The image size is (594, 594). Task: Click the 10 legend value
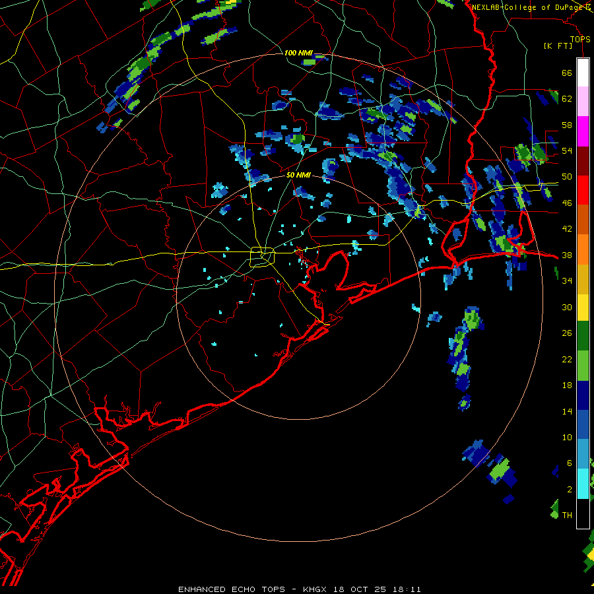coord(567,437)
